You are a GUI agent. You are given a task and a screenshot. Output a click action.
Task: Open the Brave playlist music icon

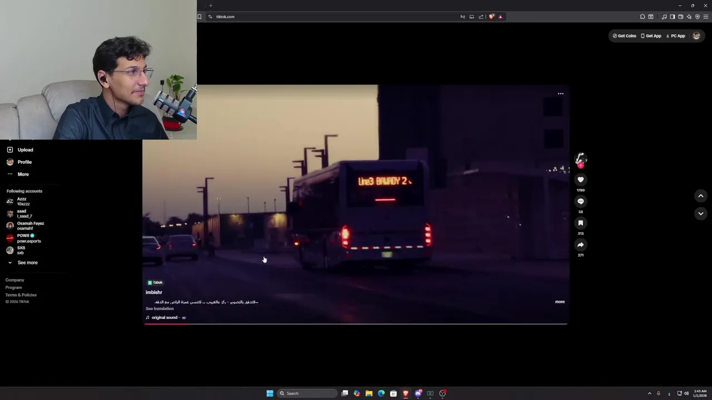[664, 17]
